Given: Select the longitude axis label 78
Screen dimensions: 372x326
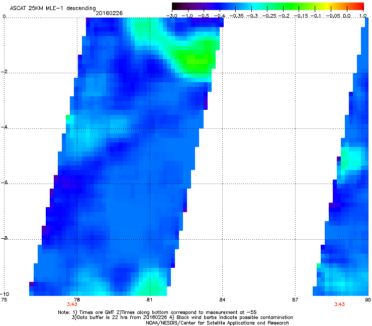Looking at the screenshot, I should point(77,300).
